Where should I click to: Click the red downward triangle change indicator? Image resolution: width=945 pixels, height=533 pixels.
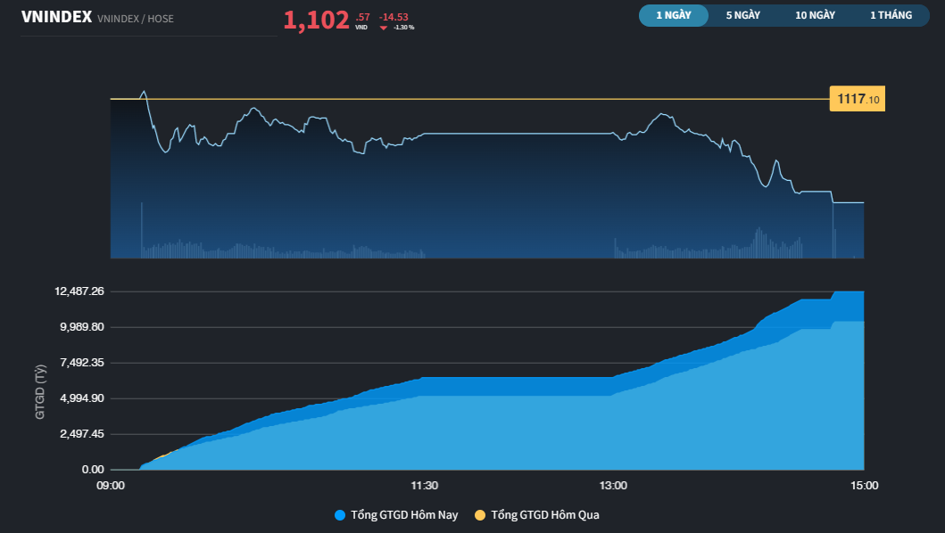(x=382, y=26)
